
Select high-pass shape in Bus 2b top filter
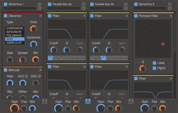pyautogui.click(x=104, y=58)
